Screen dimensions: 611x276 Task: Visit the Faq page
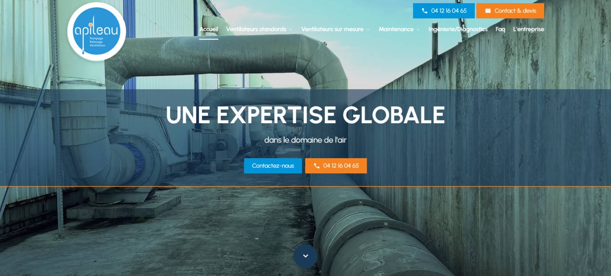500,29
